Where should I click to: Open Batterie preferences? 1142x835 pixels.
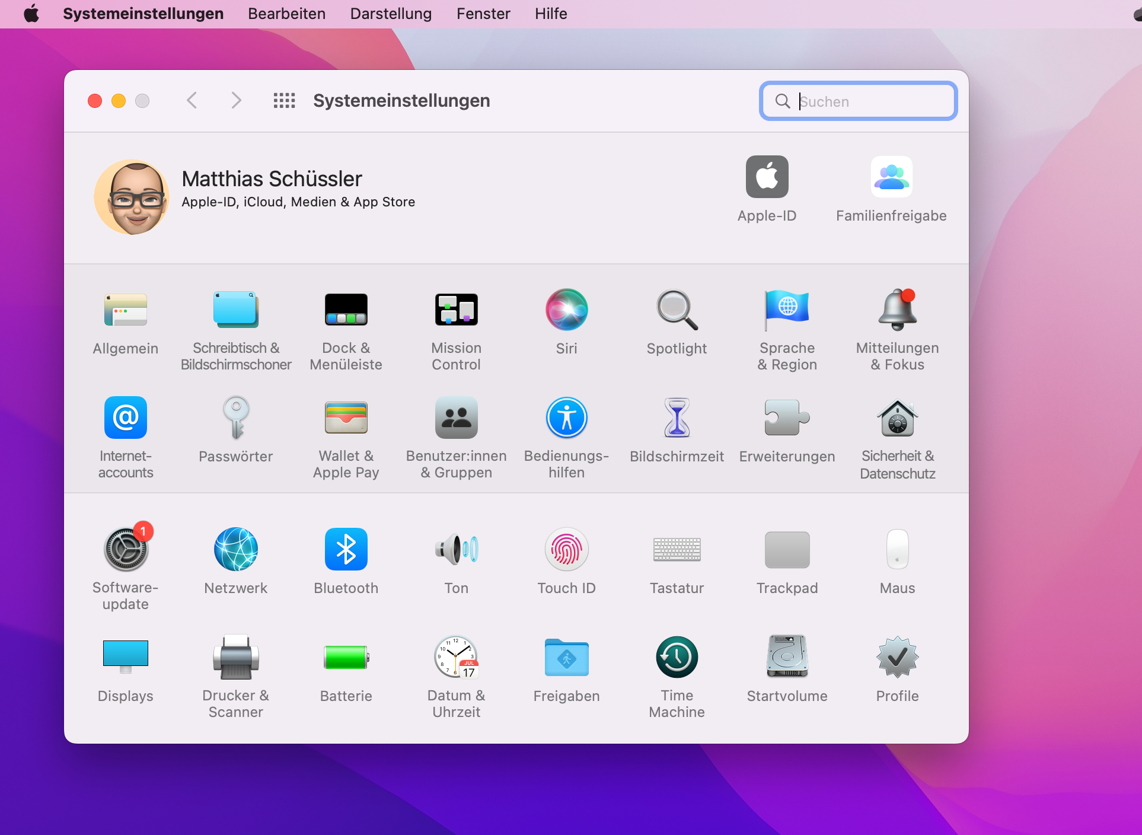click(x=346, y=657)
